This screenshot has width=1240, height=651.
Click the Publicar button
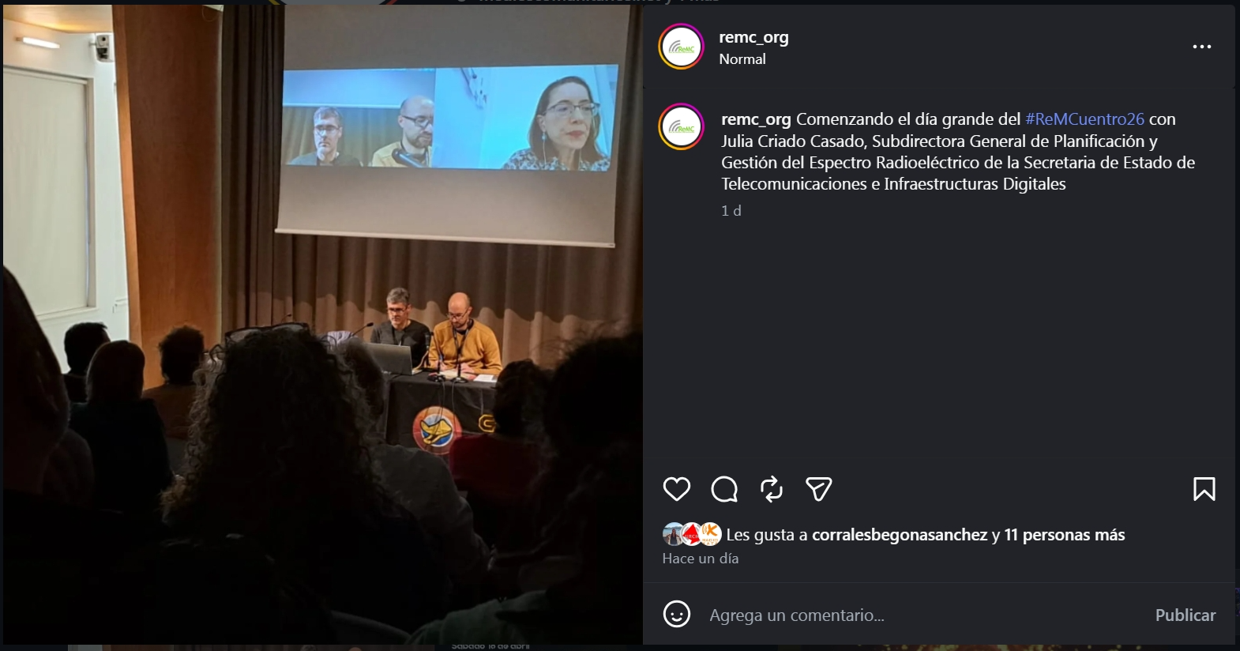(1186, 615)
